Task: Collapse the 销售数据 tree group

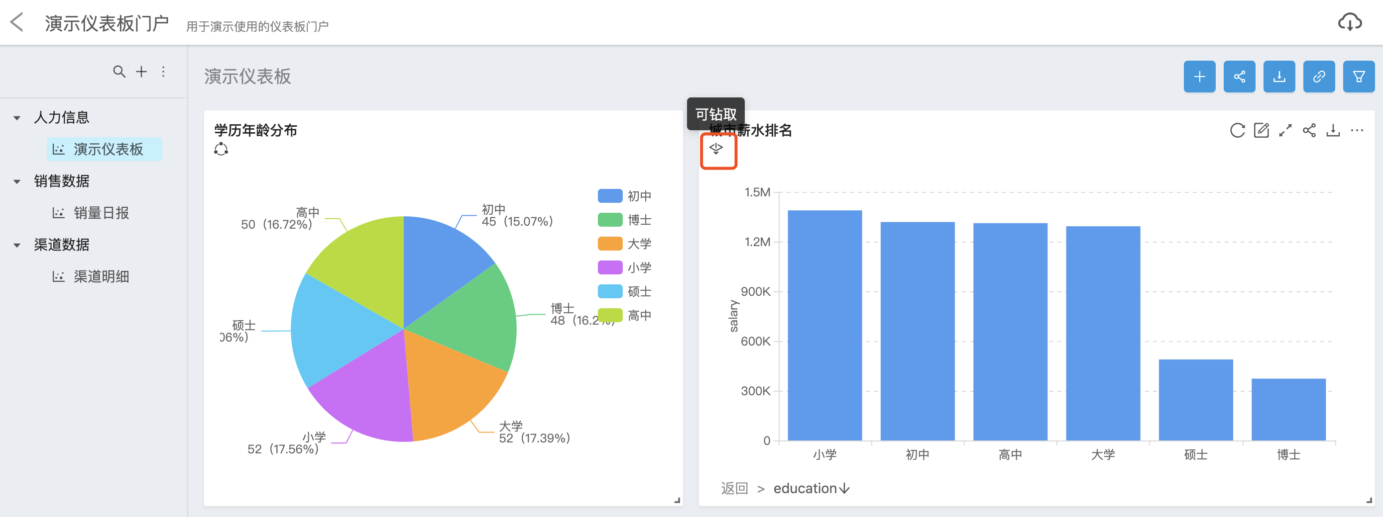Action: coord(17,182)
